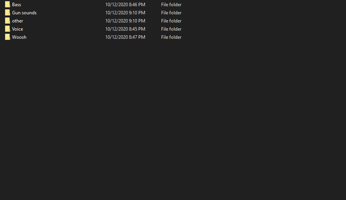Select the Voice folder name
This screenshot has height=200, width=346.
tap(17, 29)
